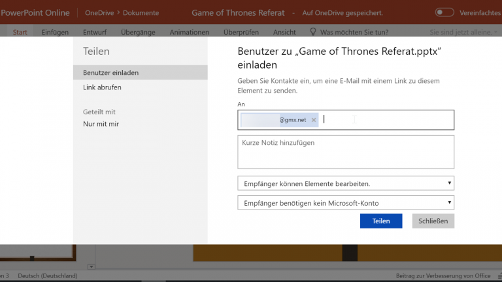The width and height of the screenshot is (502, 282).
Task: Click 'Deutsch (Deutschland)' in status bar
Action: point(48,276)
